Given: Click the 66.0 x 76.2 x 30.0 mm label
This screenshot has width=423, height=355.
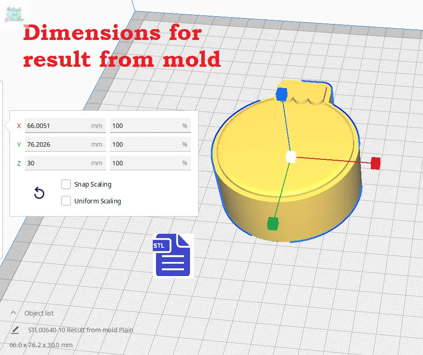Looking at the screenshot, I should click(x=41, y=345).
